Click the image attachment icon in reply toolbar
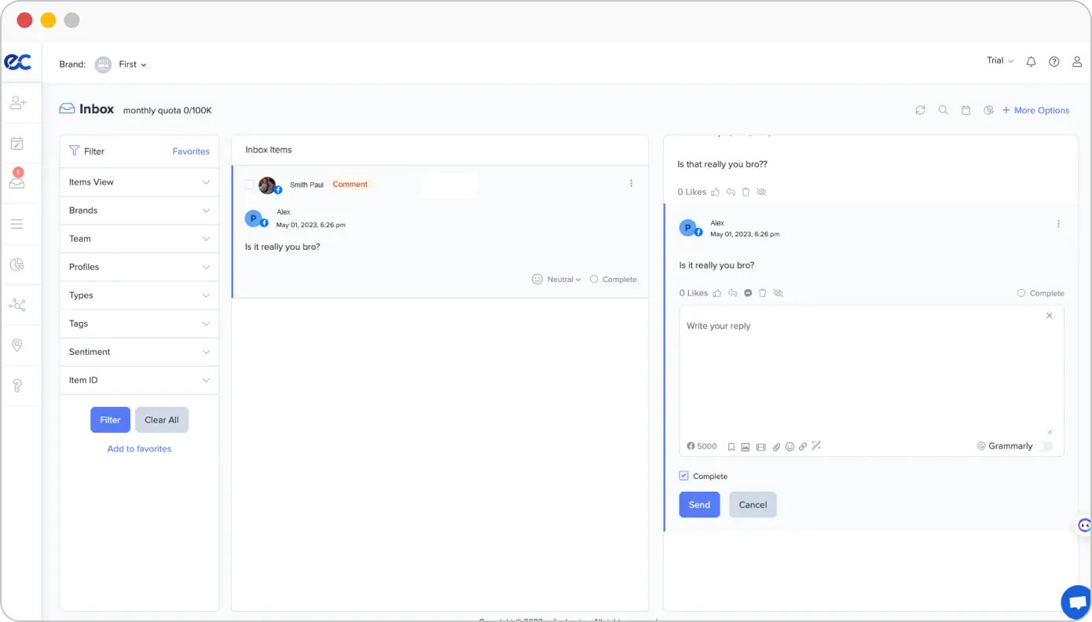 click(746, 446)
